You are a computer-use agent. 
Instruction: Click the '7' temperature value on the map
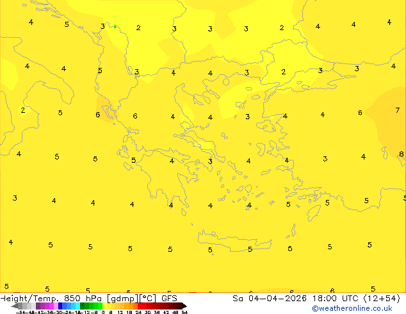(398, 110)
